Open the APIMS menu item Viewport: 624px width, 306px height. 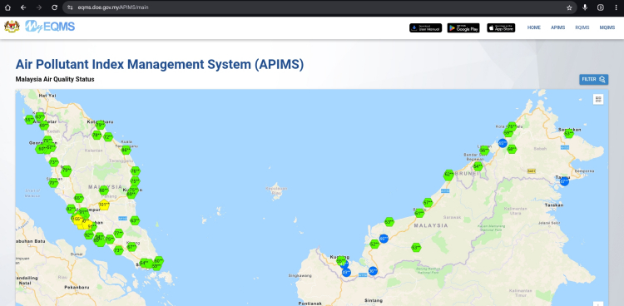558,27
